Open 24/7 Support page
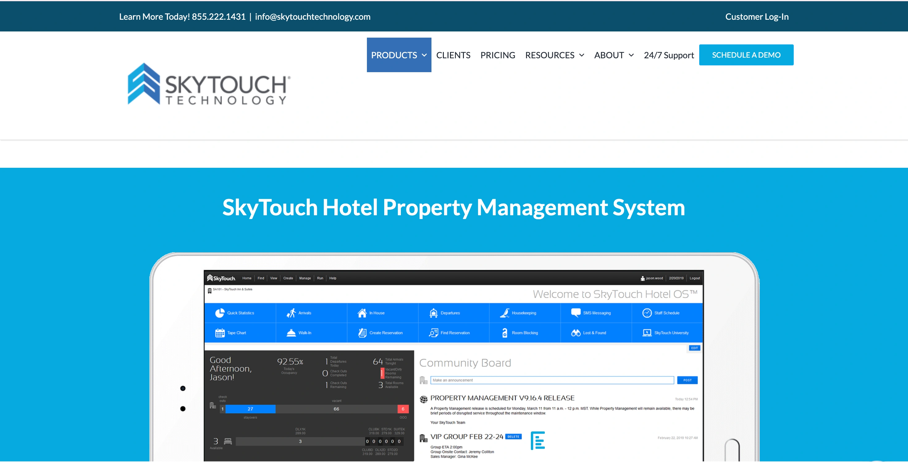Screen dimensions: 908x462 point(669,55)
